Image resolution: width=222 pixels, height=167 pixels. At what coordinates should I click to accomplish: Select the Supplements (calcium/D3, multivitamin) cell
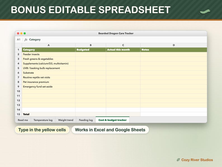(x=49, y=64)
